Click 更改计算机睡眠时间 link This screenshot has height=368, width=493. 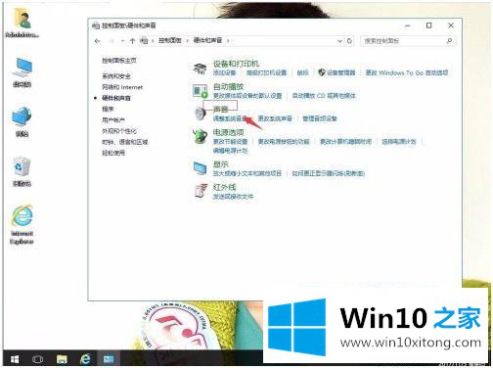click(345, 142)
